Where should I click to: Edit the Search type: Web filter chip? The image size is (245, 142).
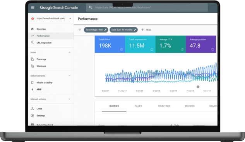pyautogui.click(x=96, y=30)
